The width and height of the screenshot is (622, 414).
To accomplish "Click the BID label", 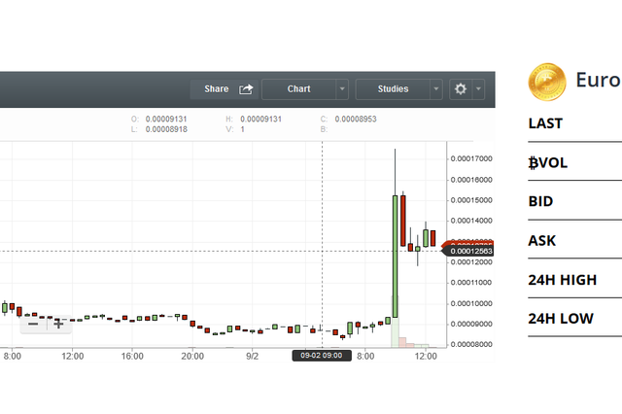I will (540, 201).
